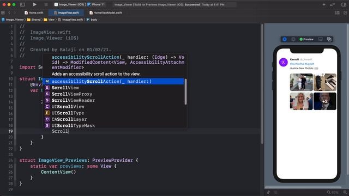Go forward in editor history
349x196 pixels.
click(15, 13)
